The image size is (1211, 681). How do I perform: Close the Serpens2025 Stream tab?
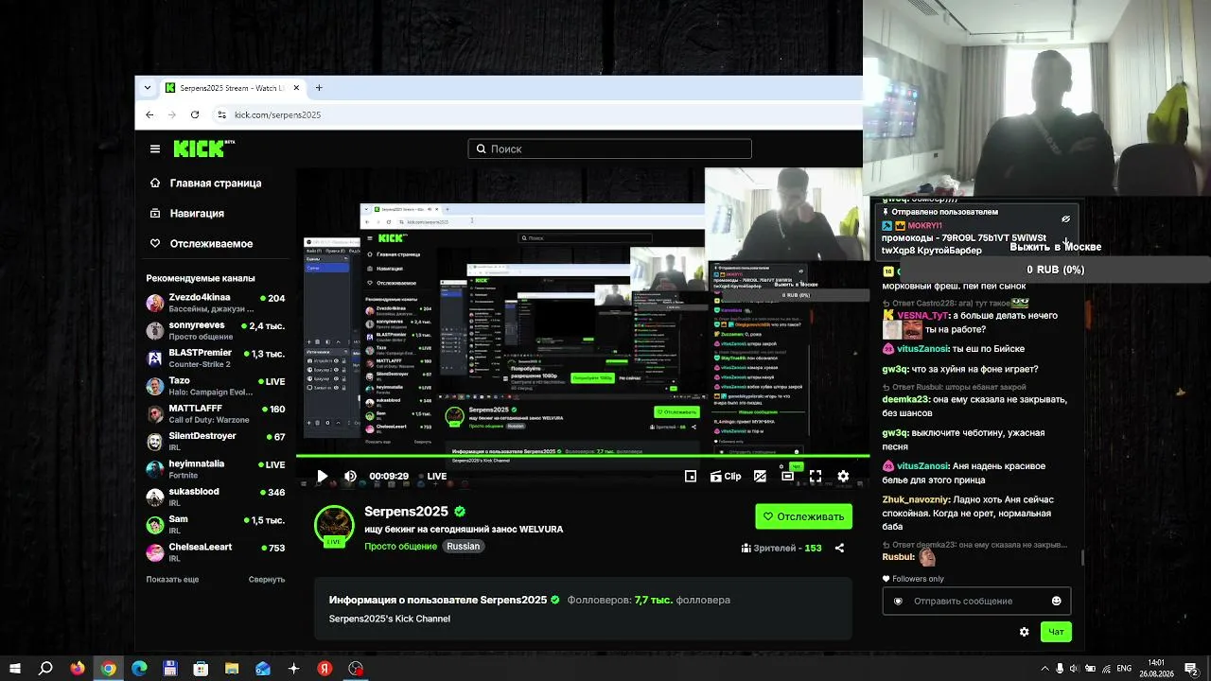(x=296, y=88)
